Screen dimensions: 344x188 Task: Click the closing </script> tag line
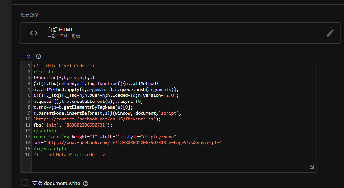[45, 131]
